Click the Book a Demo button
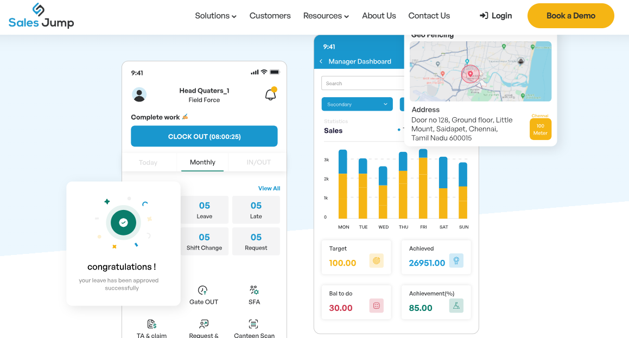 pyautogui.click(x=570, y=16)
